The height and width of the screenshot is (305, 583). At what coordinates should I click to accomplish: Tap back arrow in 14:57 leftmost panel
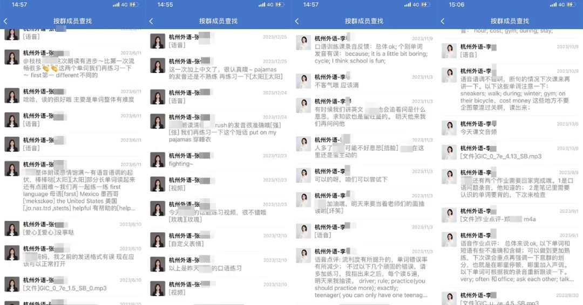tap(5, 21)
